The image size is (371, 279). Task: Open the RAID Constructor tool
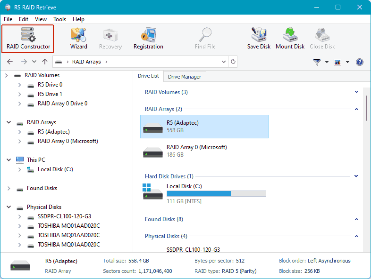(28, 38)
